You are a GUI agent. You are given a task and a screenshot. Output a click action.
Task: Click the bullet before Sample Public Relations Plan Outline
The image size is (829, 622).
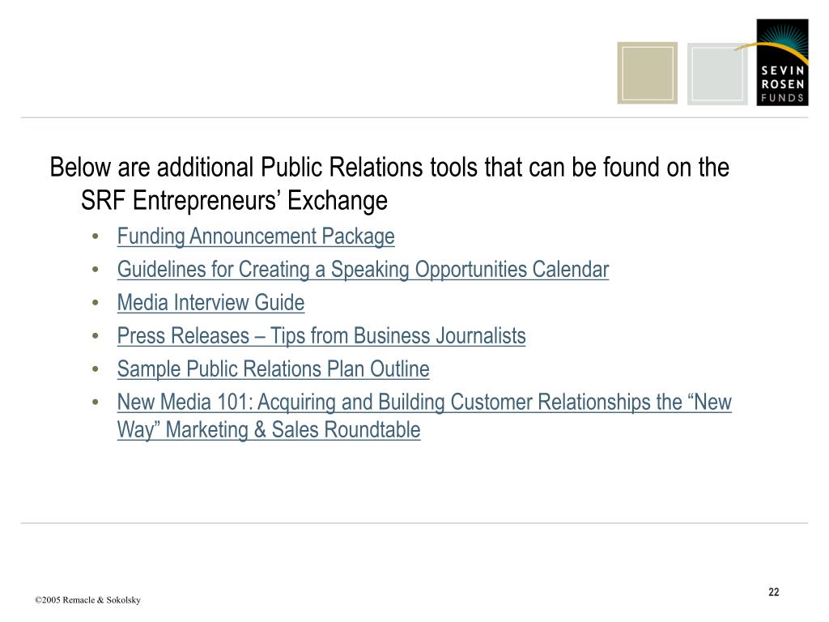[96, 369]
